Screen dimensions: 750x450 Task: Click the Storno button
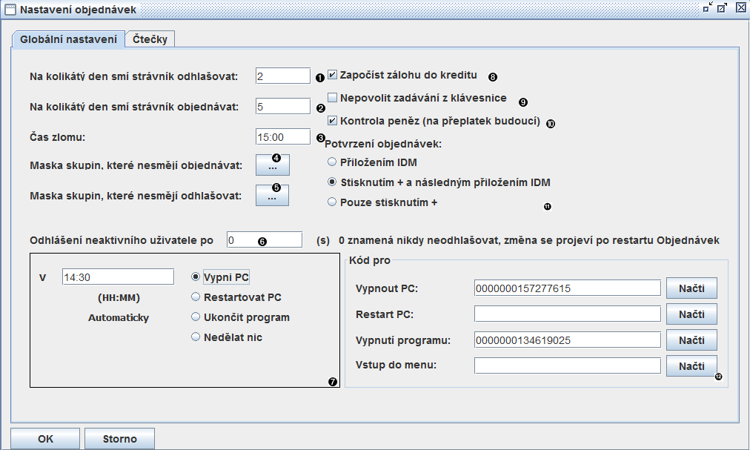(x=119, y=439)
